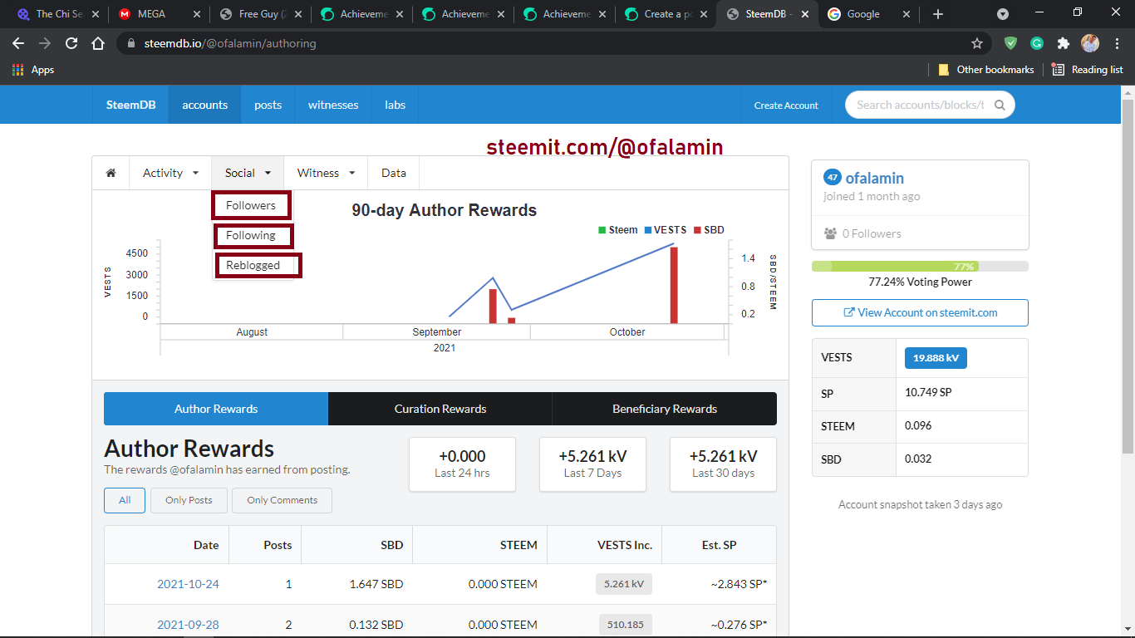The image size is (1135, 638).
Task: Open a new browser tab
Action: click(x=938, y=14)
